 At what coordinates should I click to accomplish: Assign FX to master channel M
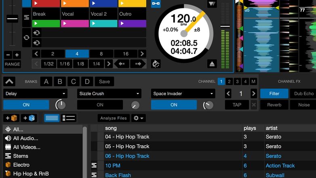click(253, 82)
